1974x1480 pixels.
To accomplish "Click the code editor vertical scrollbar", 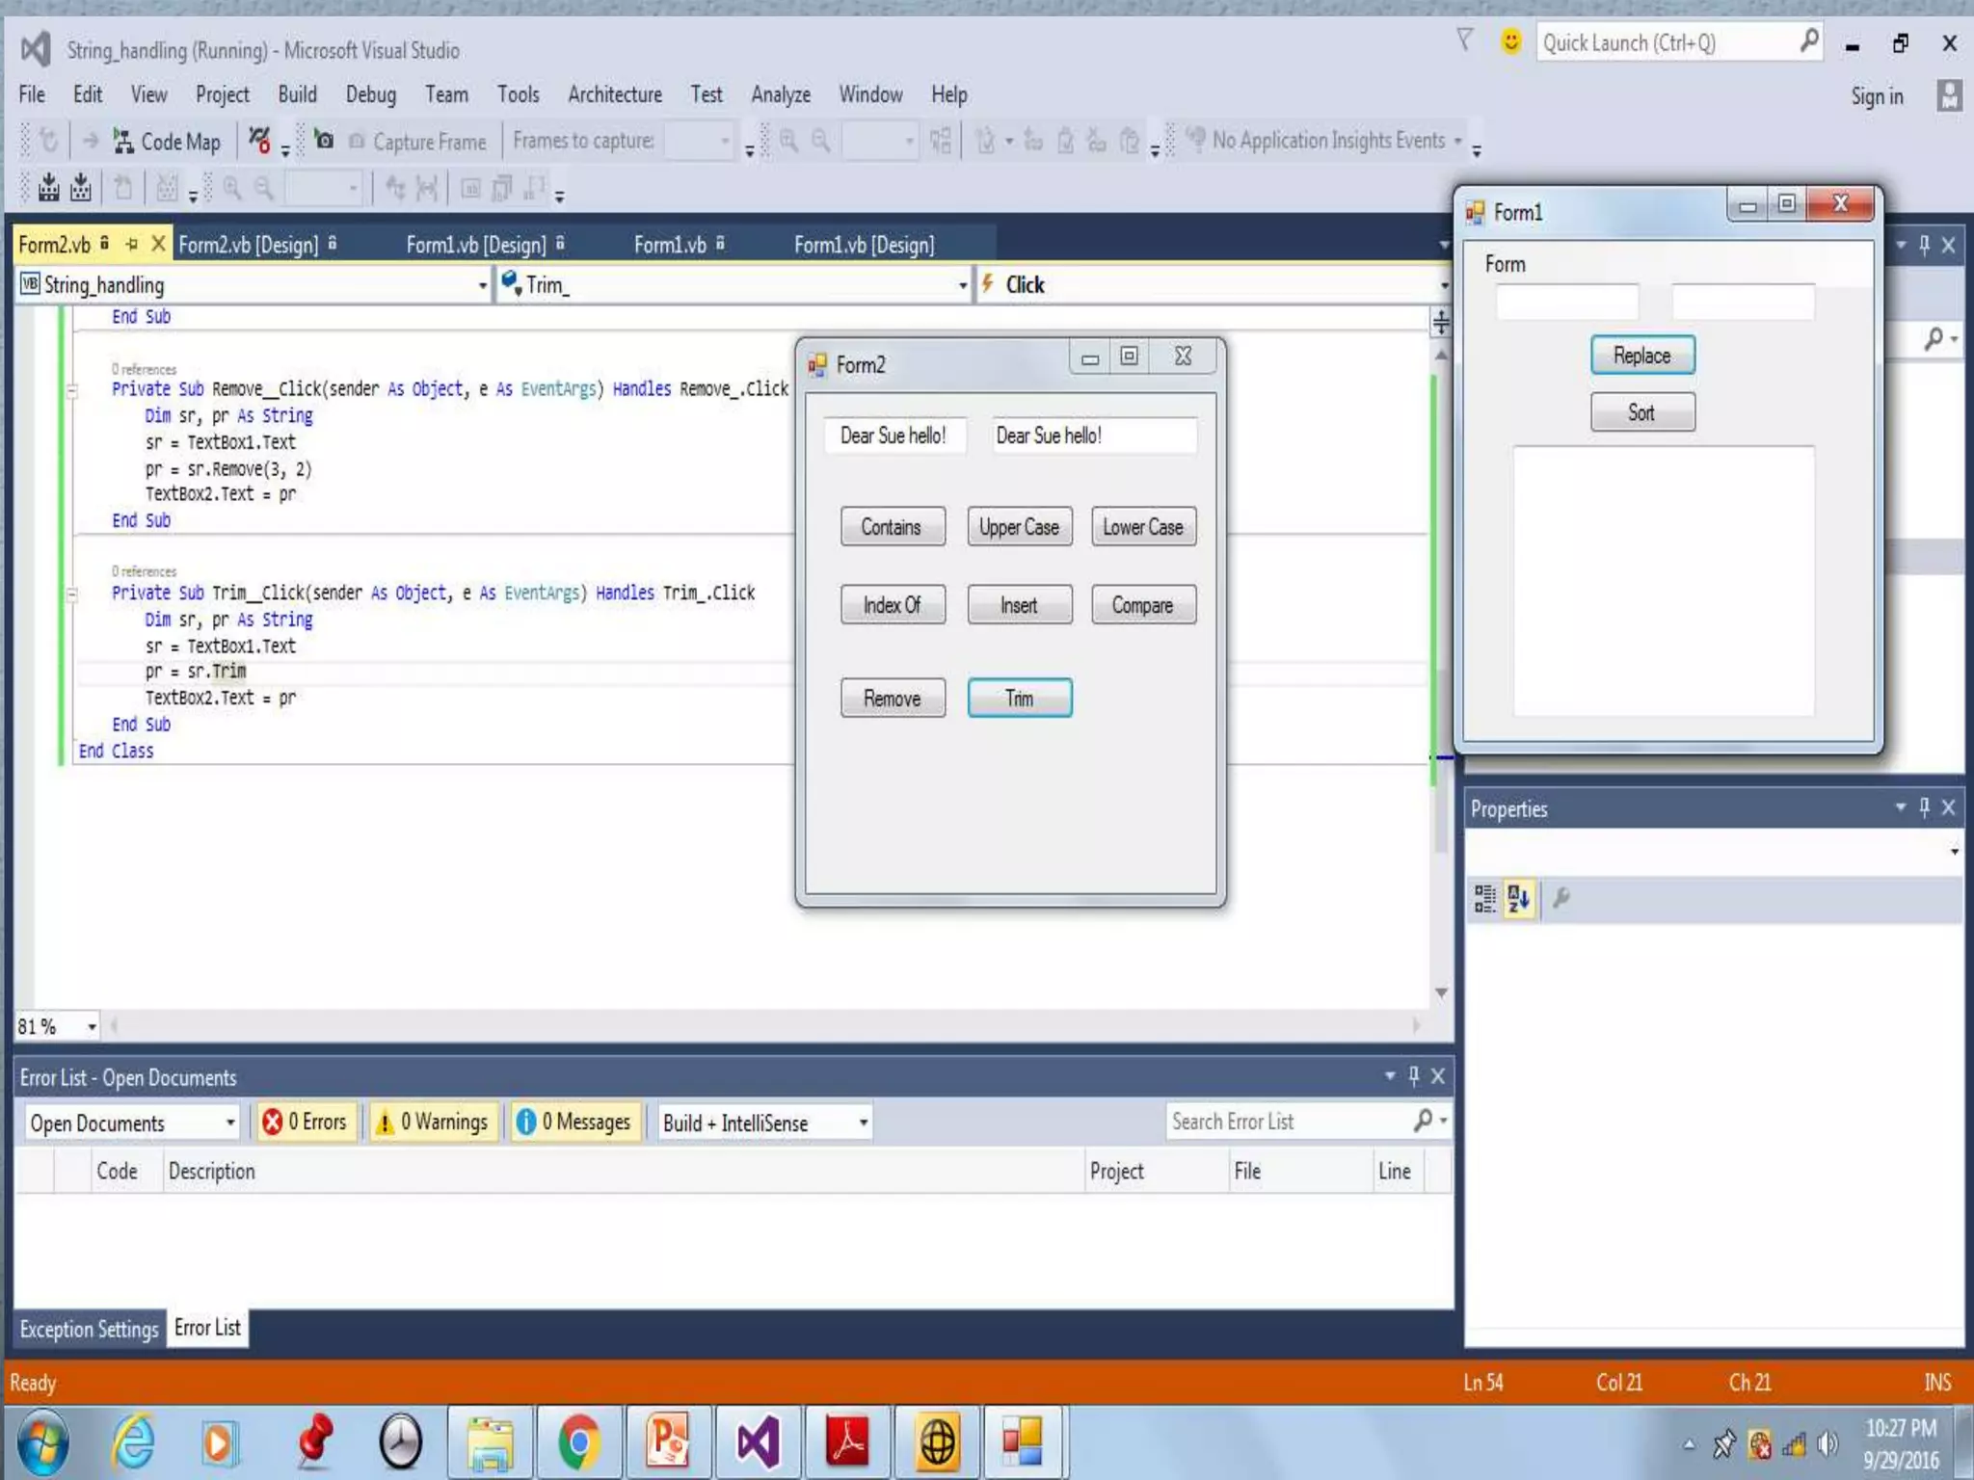I will pyautogui.click(x=1441, y=674).
